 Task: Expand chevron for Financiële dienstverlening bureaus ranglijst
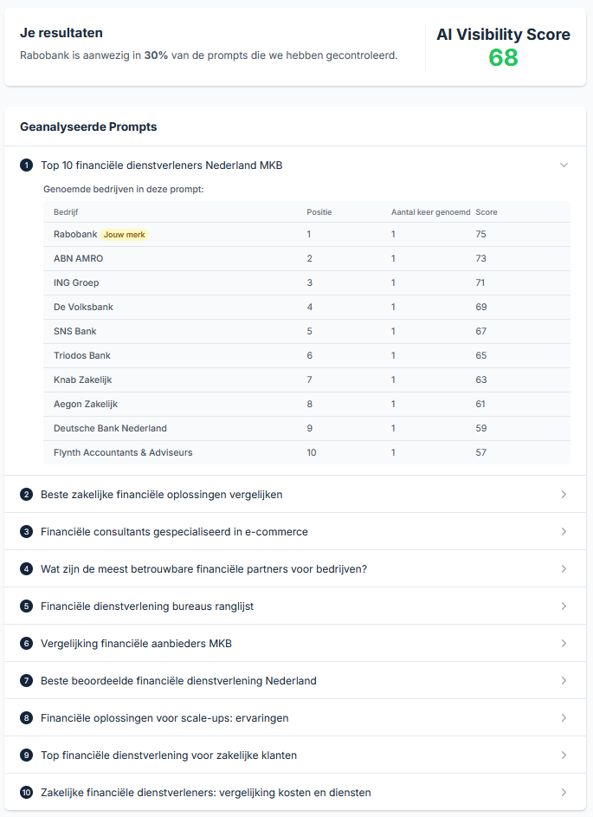(564, 606)
